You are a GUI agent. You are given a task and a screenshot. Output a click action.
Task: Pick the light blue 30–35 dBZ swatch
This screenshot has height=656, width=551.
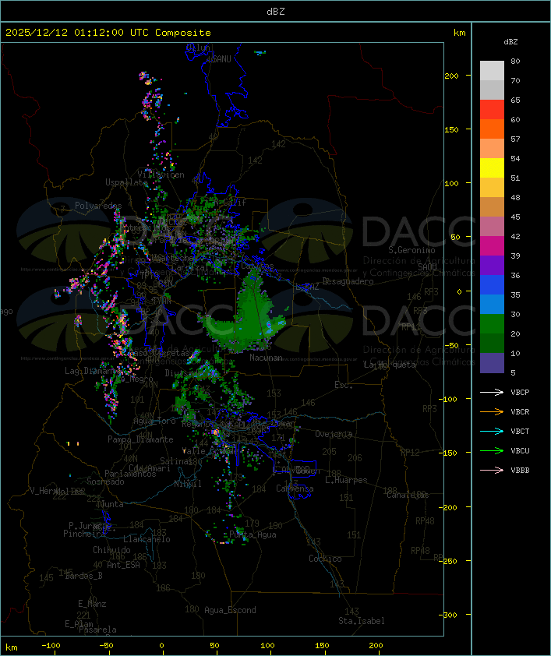click(x=492, y=304)
